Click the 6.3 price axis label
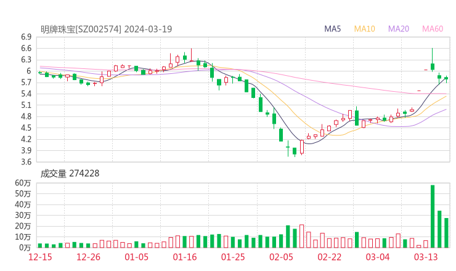 pos(26,60)
